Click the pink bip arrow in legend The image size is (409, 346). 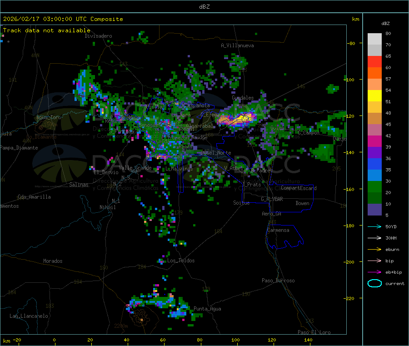point(374,261)
